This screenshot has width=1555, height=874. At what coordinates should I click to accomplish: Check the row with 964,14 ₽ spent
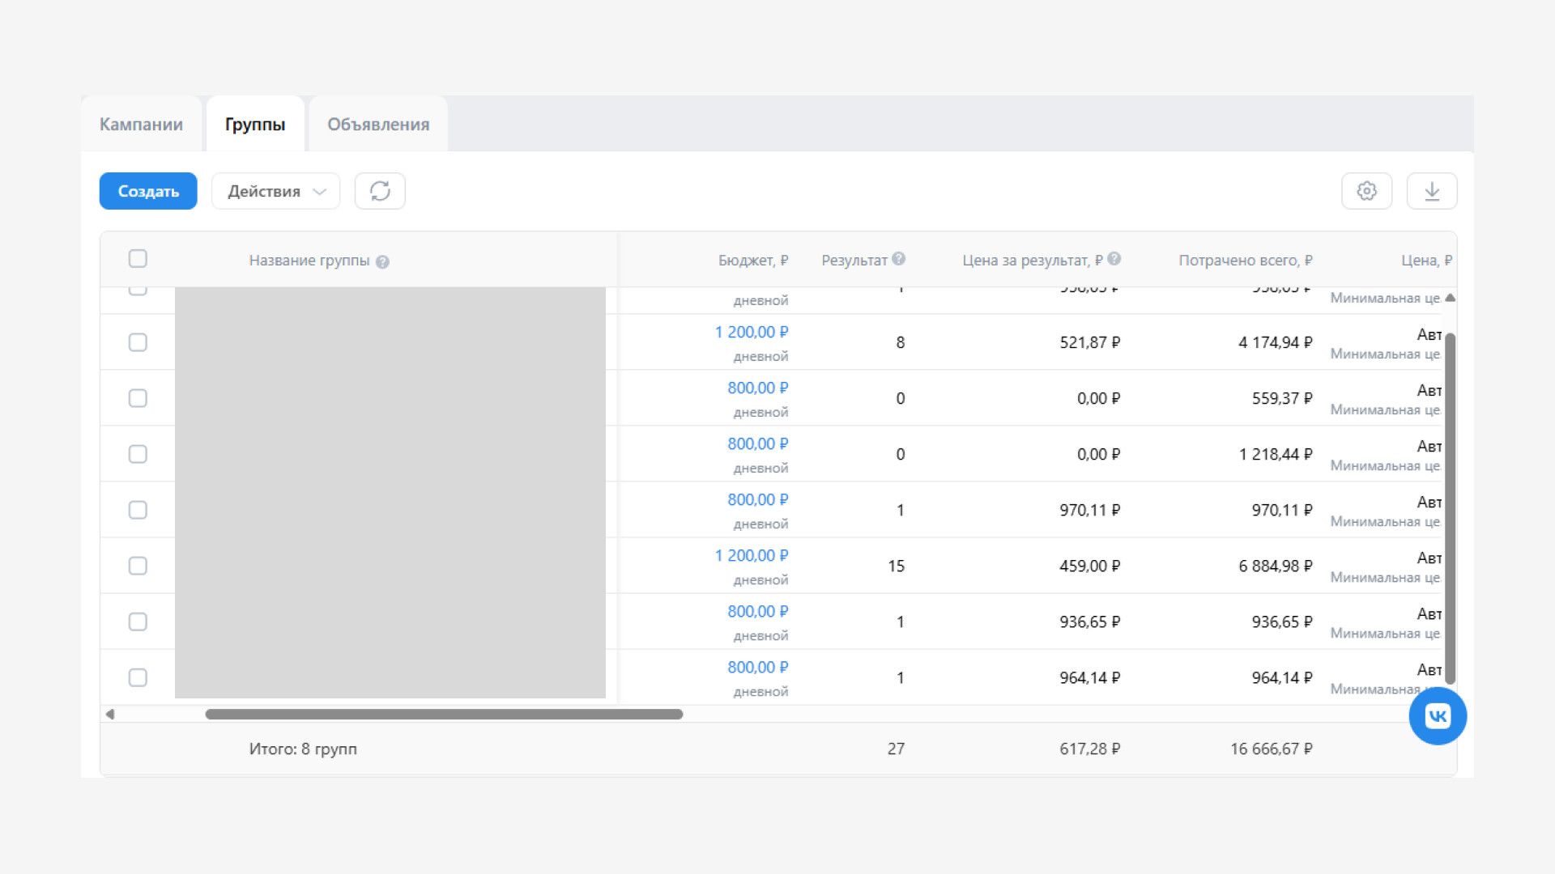point(138,677)
